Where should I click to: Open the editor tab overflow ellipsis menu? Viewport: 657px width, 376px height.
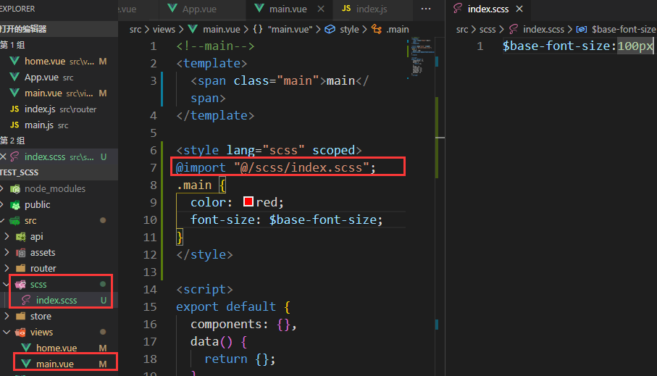[426, 9]
